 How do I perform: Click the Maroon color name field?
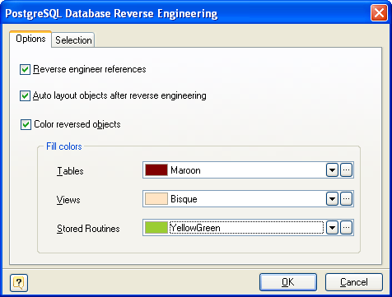247,170
